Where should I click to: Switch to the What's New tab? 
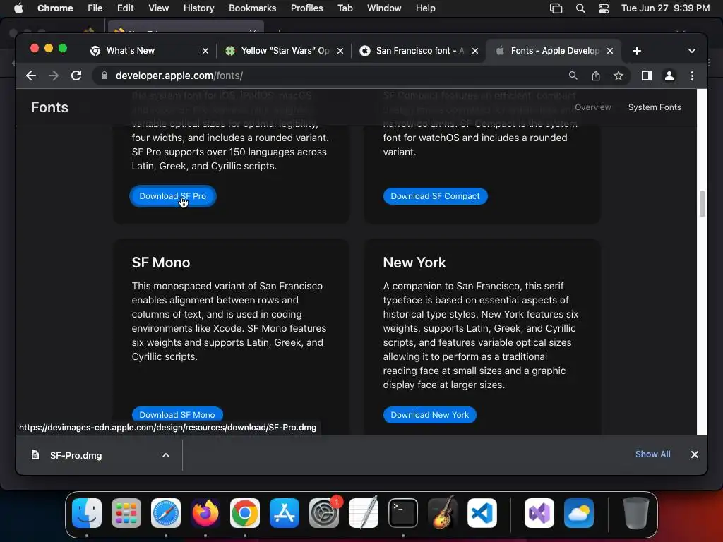pos(147,51)
